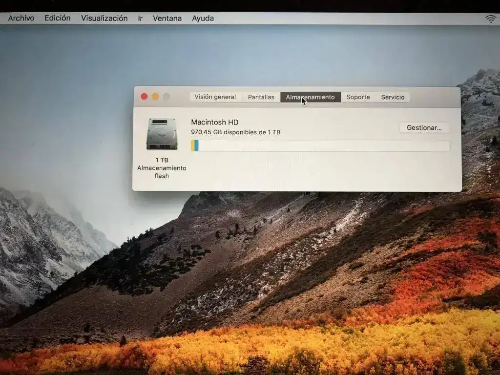Switch to the Visión general tab
This screenshot has width=500, height=375.
click(x=215, y=97)
